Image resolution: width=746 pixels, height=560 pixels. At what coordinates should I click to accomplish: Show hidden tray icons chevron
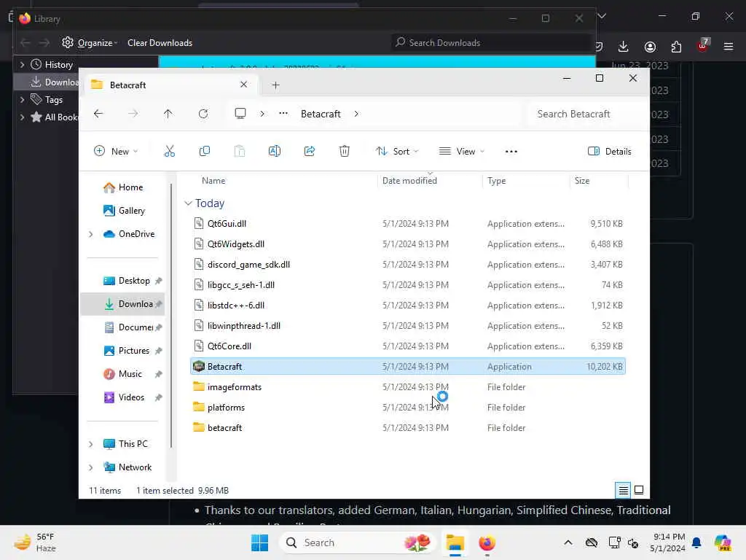coord(568,542)
